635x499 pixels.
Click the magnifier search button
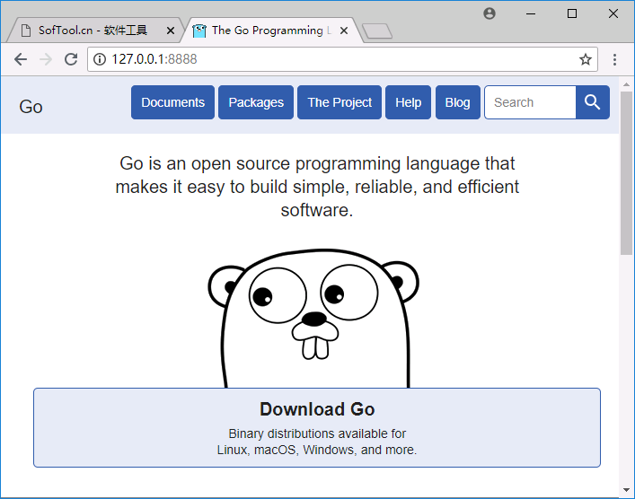(x=593, y=102)
